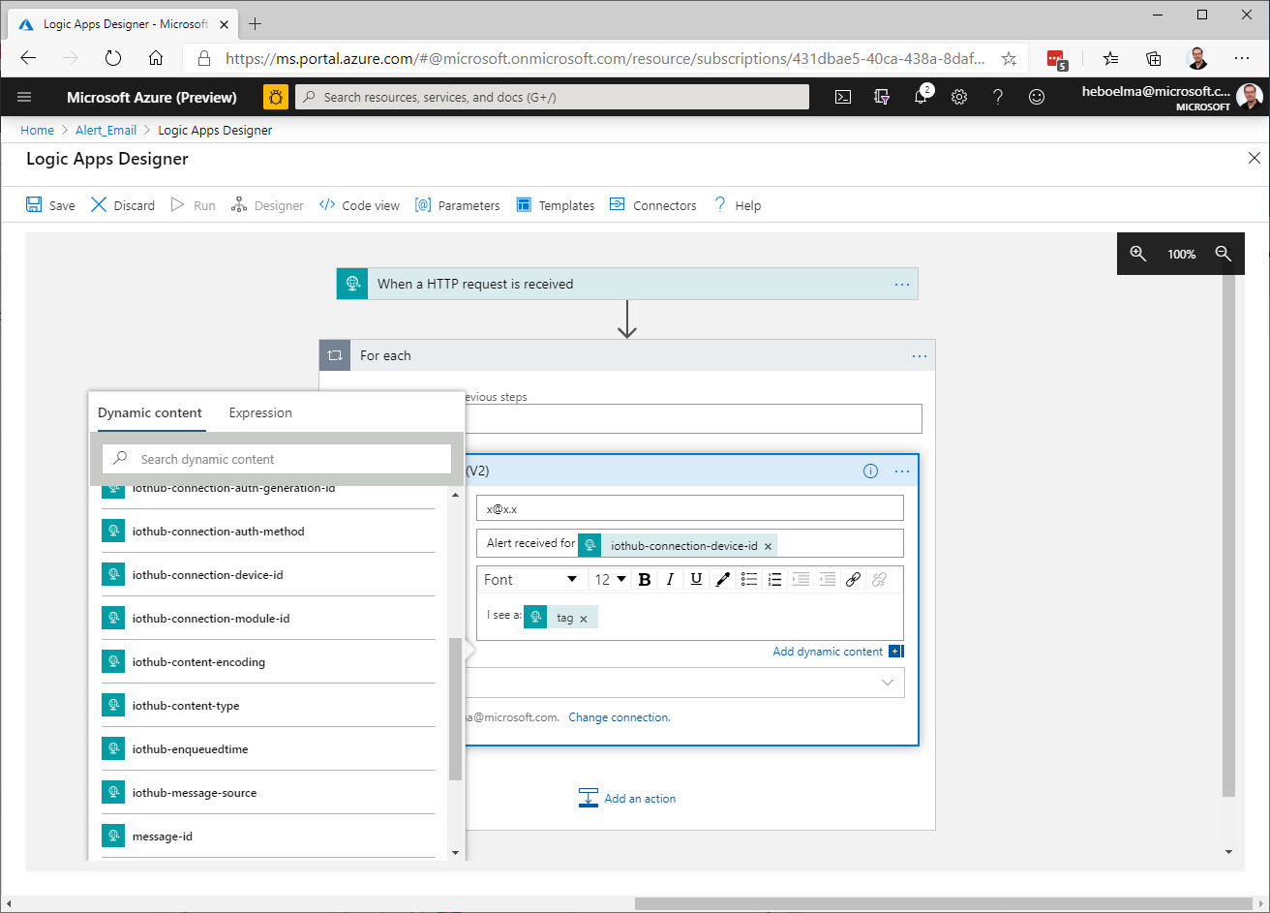Go to Alert_Email breadcrumb
Image resolution: width=1270 pixels, height=913 pixels.
pyautogui.click(x=106, y=130)
